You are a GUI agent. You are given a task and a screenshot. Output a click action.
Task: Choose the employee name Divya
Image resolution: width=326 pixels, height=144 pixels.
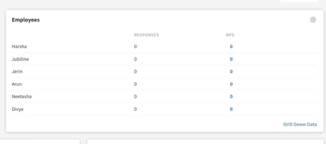18,109
